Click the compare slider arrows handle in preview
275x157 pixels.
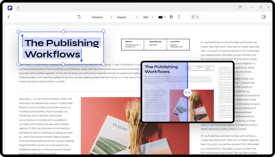[x=187, y=92]
